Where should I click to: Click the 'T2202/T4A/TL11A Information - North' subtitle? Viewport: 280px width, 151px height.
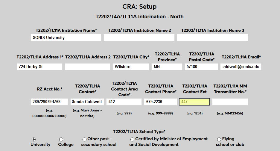click(139, 17)
